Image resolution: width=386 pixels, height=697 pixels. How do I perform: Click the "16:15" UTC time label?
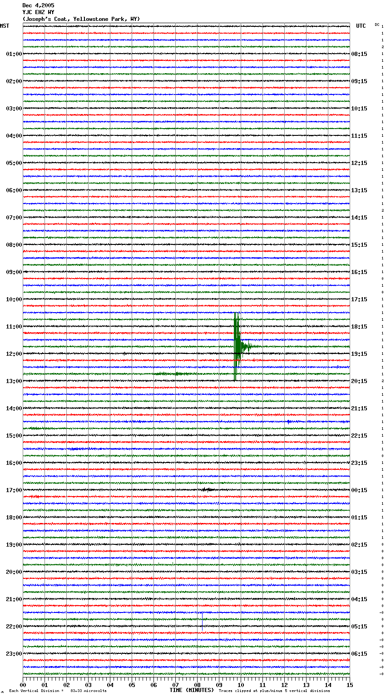[359, 272]
